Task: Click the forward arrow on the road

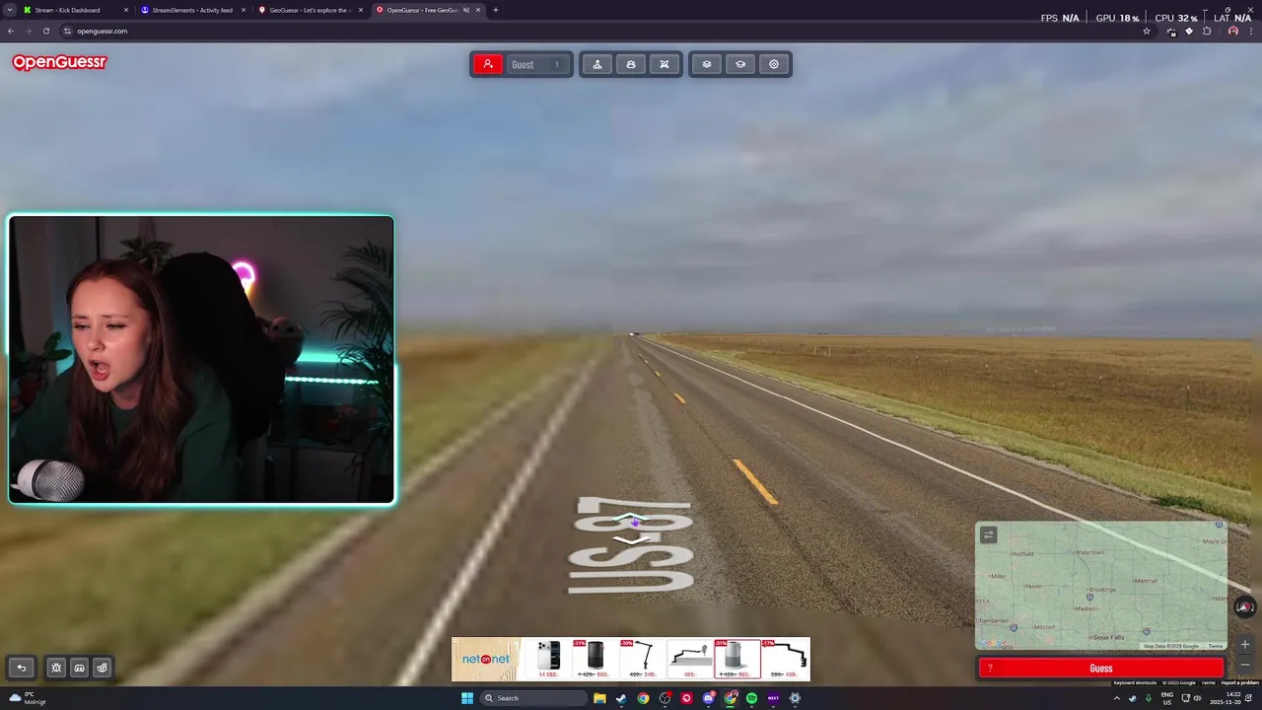Action: click(x=631, y=520)
